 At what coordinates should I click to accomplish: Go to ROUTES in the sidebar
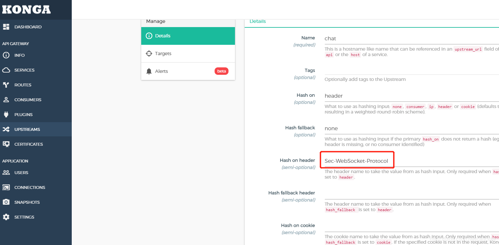(x=36, y=85)
